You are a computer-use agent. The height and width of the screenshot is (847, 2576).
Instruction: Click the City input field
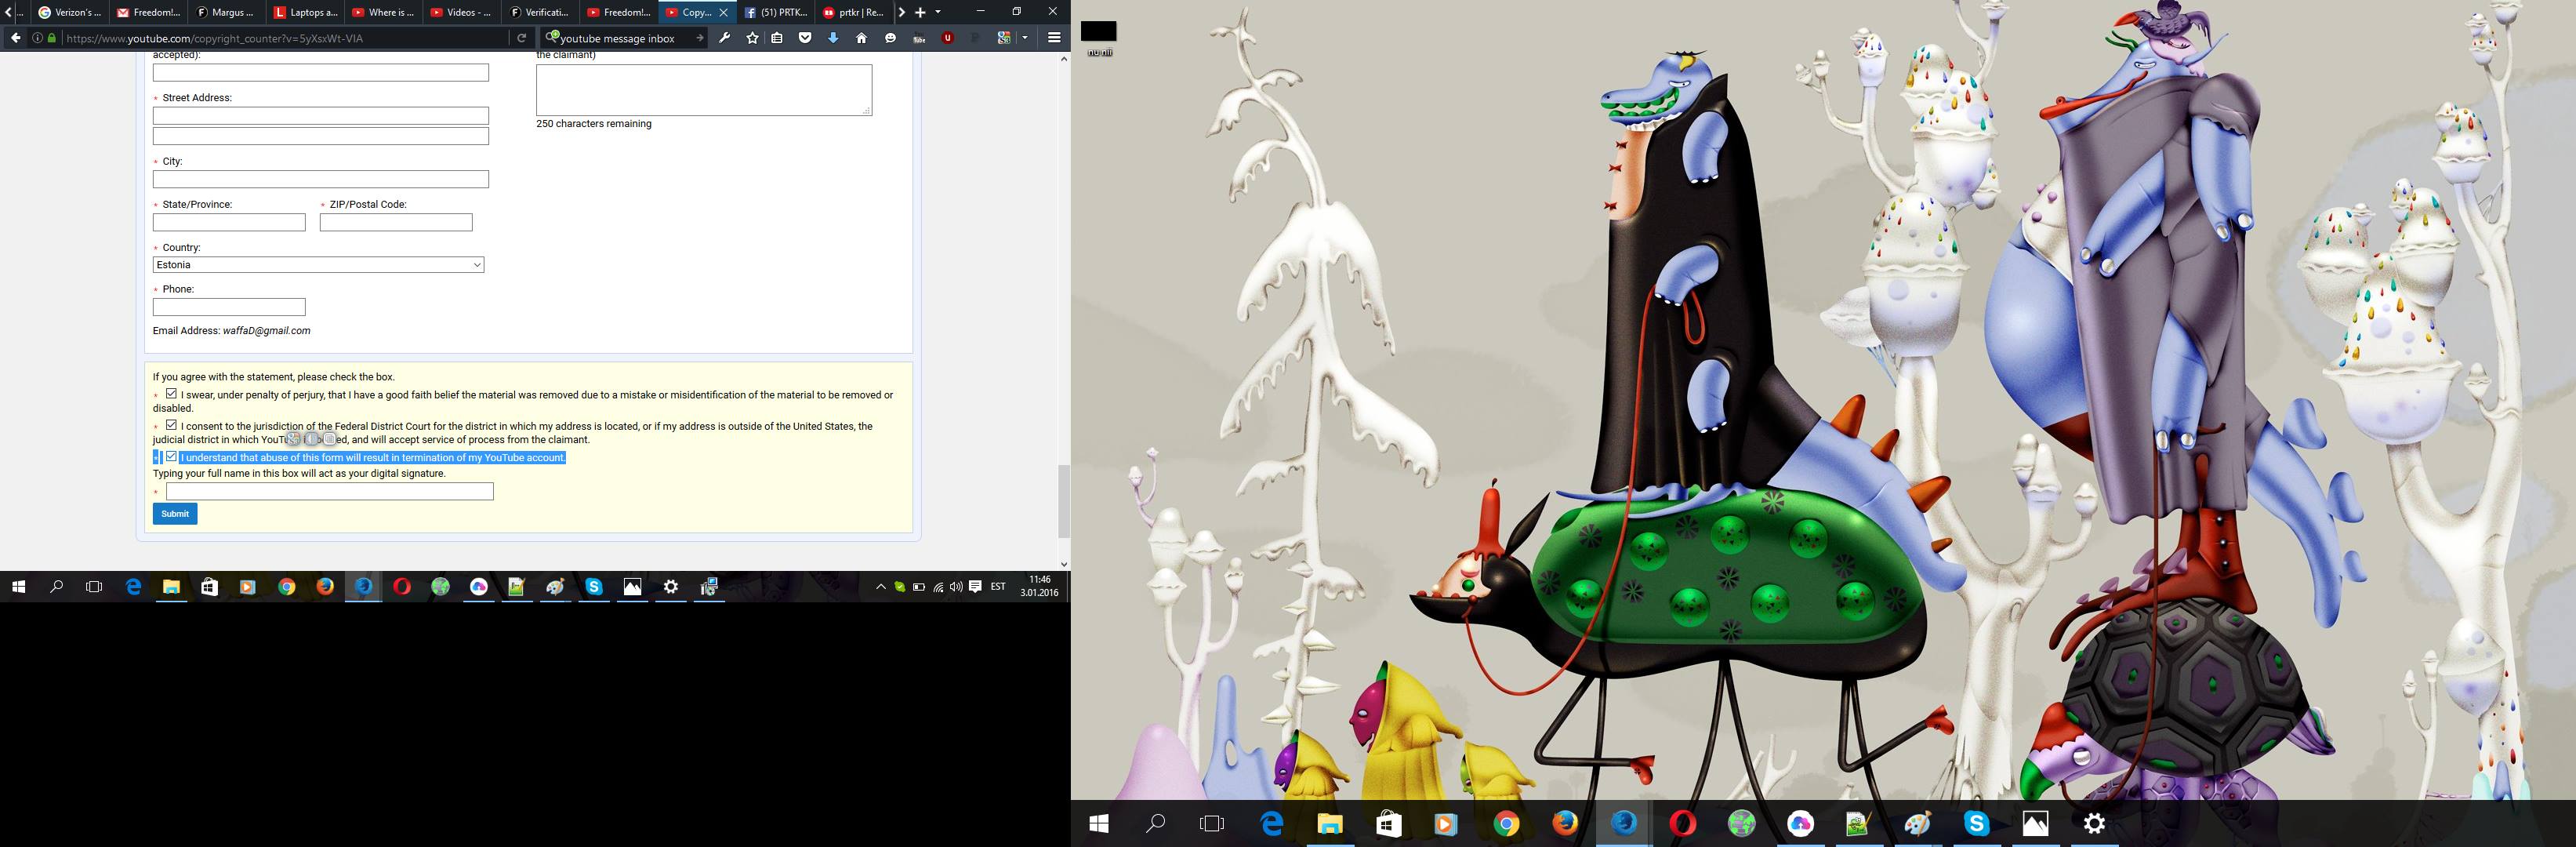[x=321, y=179]
